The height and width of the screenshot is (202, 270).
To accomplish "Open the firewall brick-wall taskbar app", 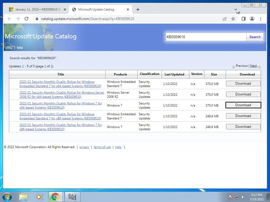I will [72, 197].
